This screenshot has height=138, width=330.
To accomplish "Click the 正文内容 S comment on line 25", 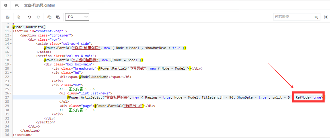I will click(x=77, y=89).
